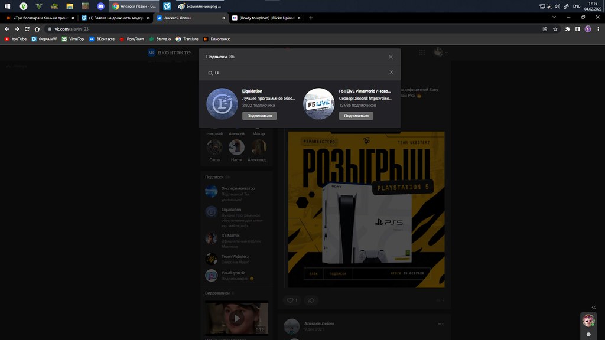Subscribe to the Liquidation community
The image size is (605, 340).
pos(259,116)
